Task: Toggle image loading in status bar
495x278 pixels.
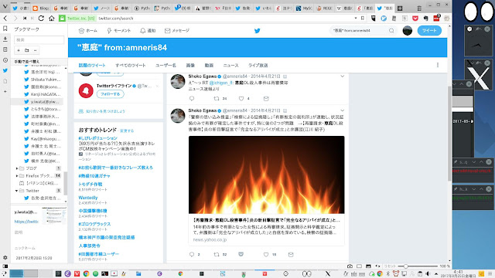Action: tap(368, 266)
